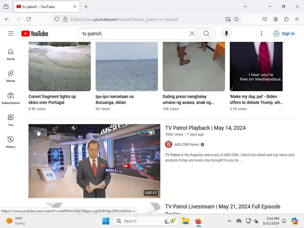This screenshot has height=228, width=304.
Task: Open Subscriptions in the sidebar
Action: point(11,99)
